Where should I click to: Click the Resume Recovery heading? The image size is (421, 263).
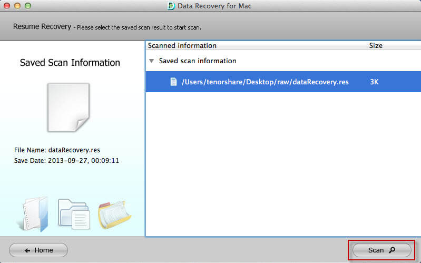(x=42, y=26)
